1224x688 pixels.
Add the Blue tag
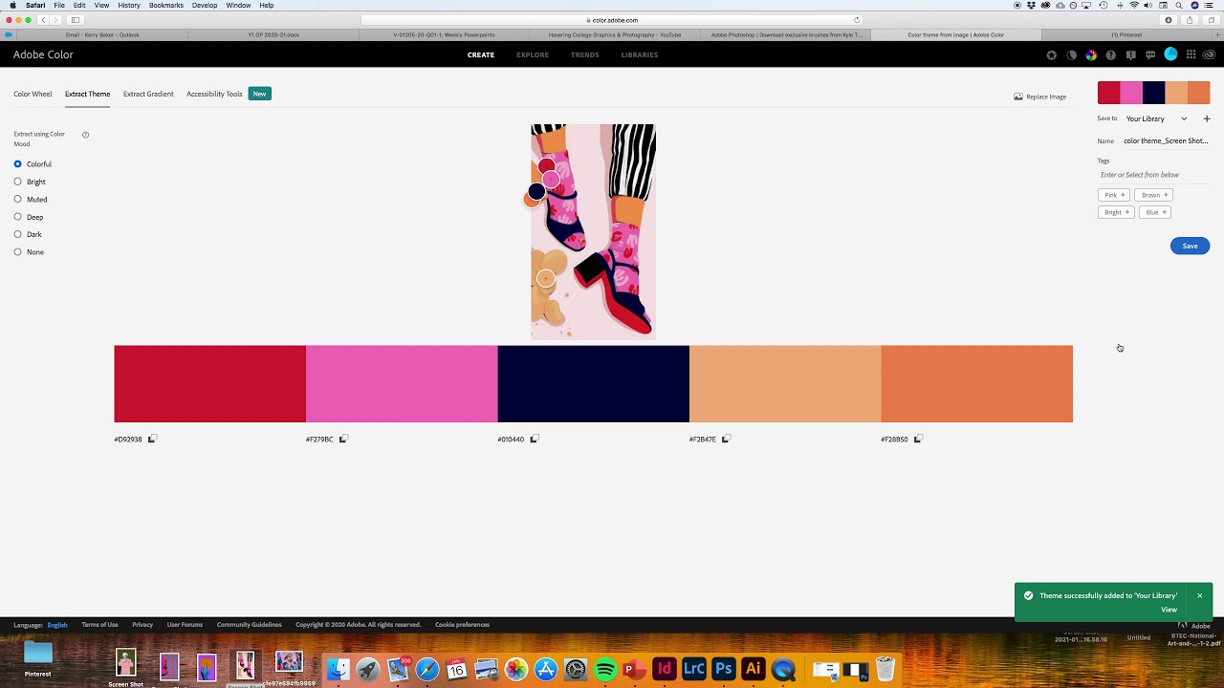tap(1155, 212)
